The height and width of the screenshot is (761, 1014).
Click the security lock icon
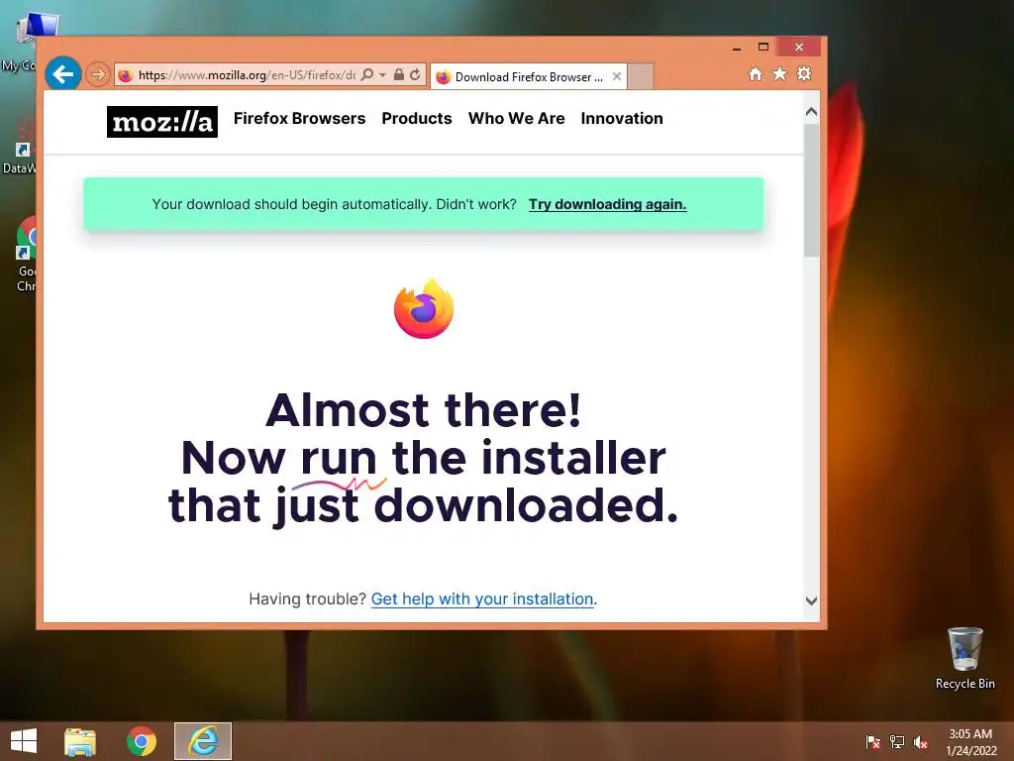399,75
